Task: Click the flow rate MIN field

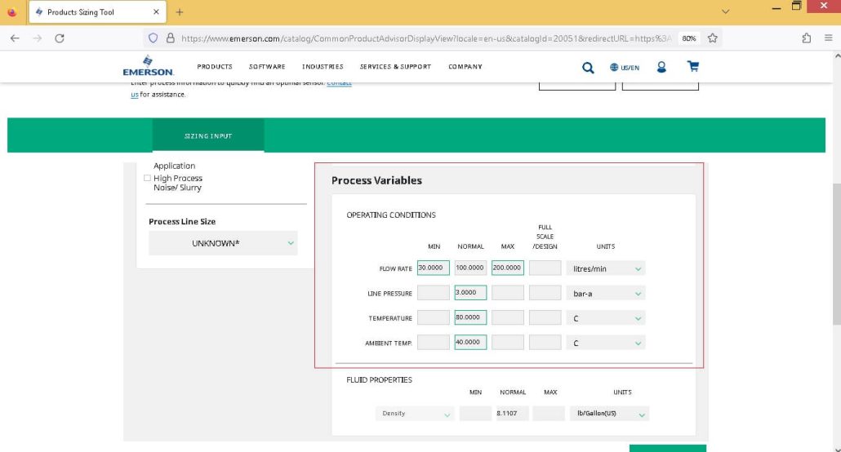Action: click(x=434, y=268)
